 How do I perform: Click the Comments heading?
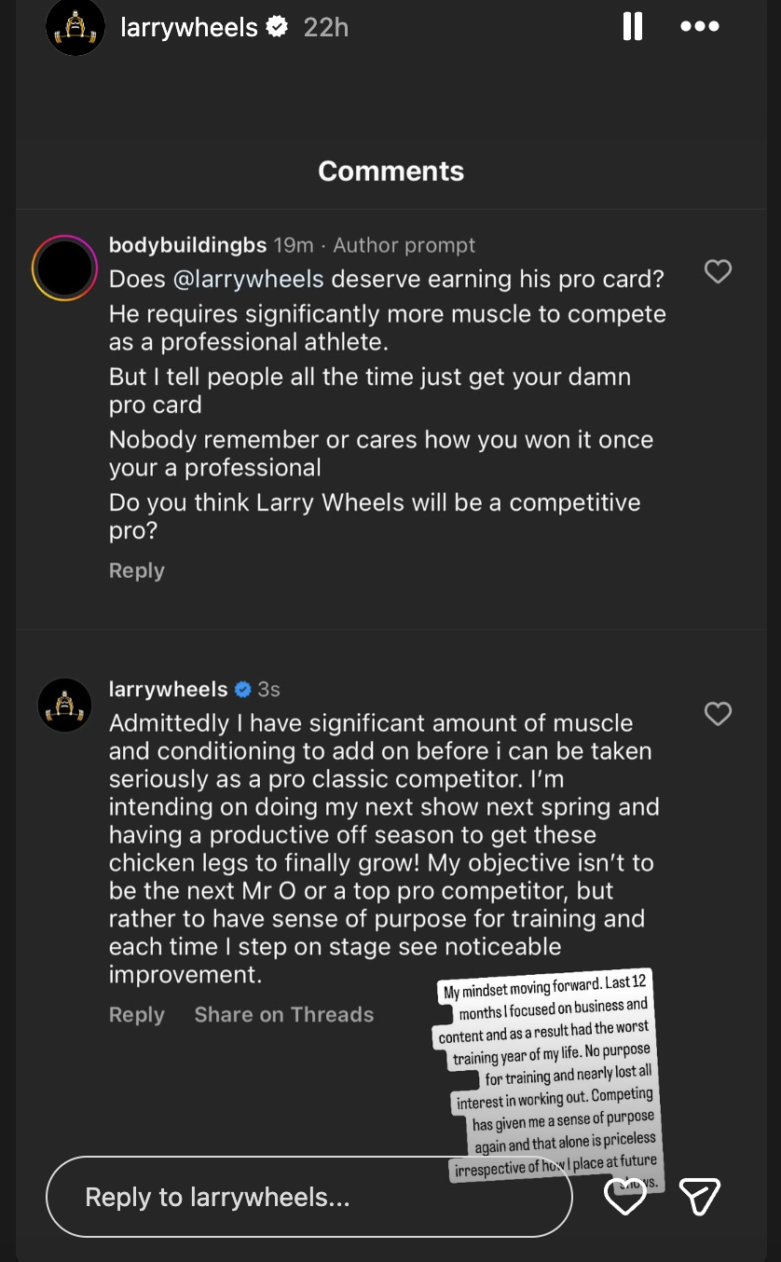click(390, 171)
